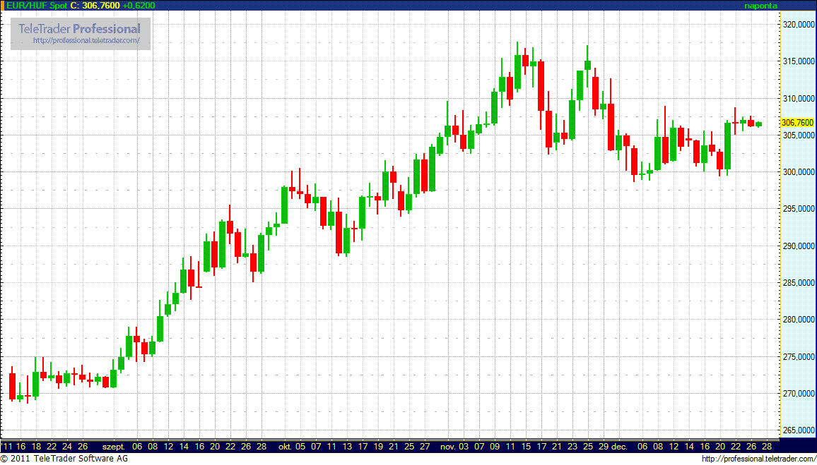Click date label 29 on the time axis

pos(604,447)
